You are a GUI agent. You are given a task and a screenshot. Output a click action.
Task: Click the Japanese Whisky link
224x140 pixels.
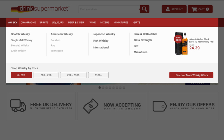104,34
